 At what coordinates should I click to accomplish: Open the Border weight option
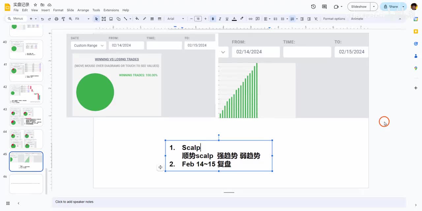[x=152, y=19]
